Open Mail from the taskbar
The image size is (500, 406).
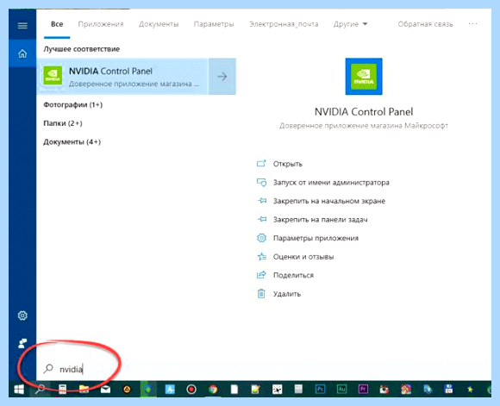pos(105,389)
